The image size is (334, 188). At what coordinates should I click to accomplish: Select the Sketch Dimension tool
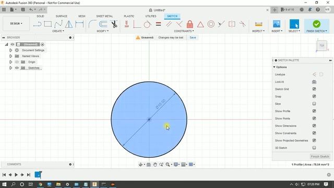[x=79, y=24]
